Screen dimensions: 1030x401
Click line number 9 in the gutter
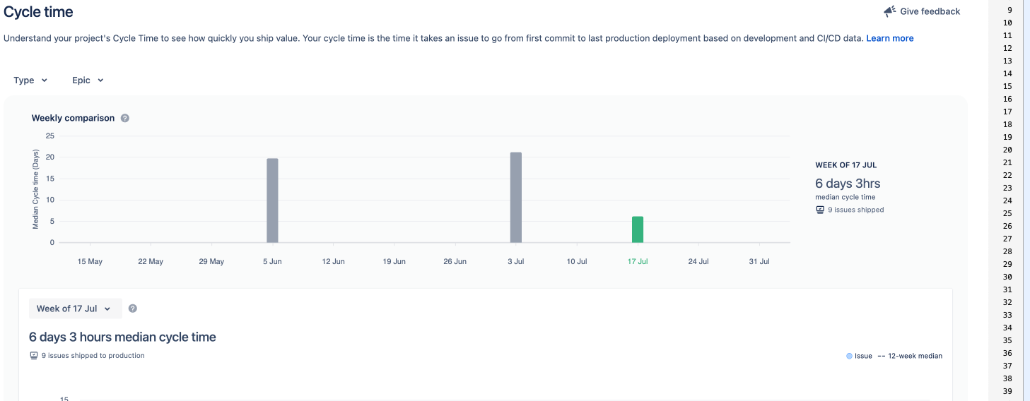(1009, 10)
